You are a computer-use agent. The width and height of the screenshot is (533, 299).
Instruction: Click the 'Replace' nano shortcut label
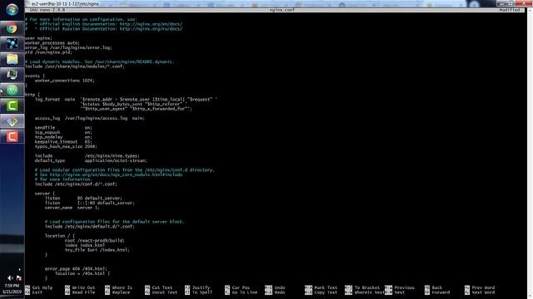121,292
